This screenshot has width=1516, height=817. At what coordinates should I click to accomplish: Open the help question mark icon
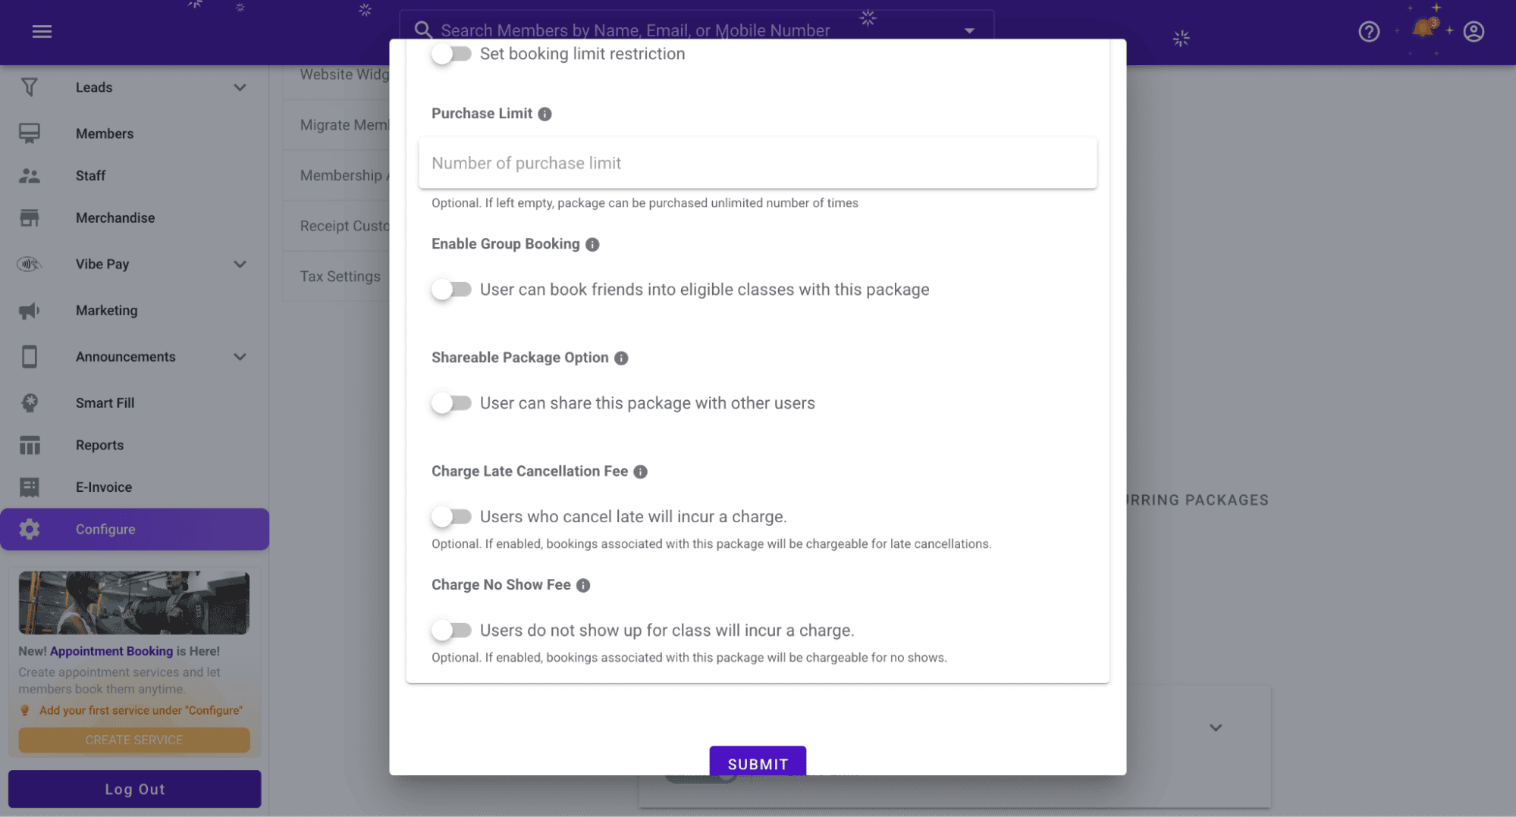pos(1368,31)
